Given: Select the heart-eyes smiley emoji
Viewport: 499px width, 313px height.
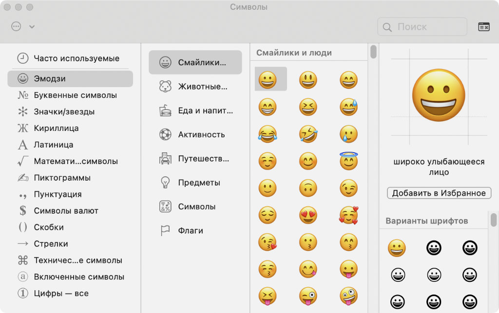Looking at the screenshot, I should click(x=308, y=215).
